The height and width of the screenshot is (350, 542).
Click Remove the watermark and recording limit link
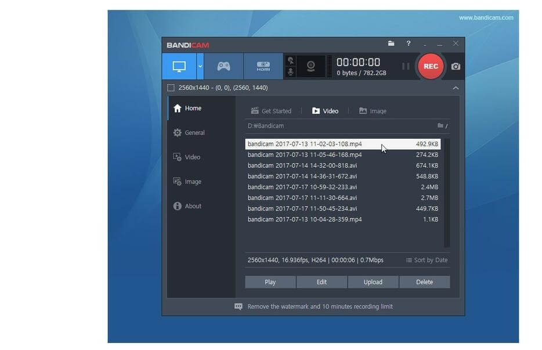tap(320, 306)
